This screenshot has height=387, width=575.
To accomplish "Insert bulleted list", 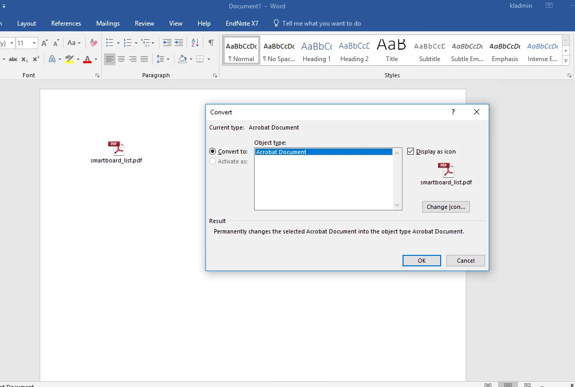I will coord(110,43).
